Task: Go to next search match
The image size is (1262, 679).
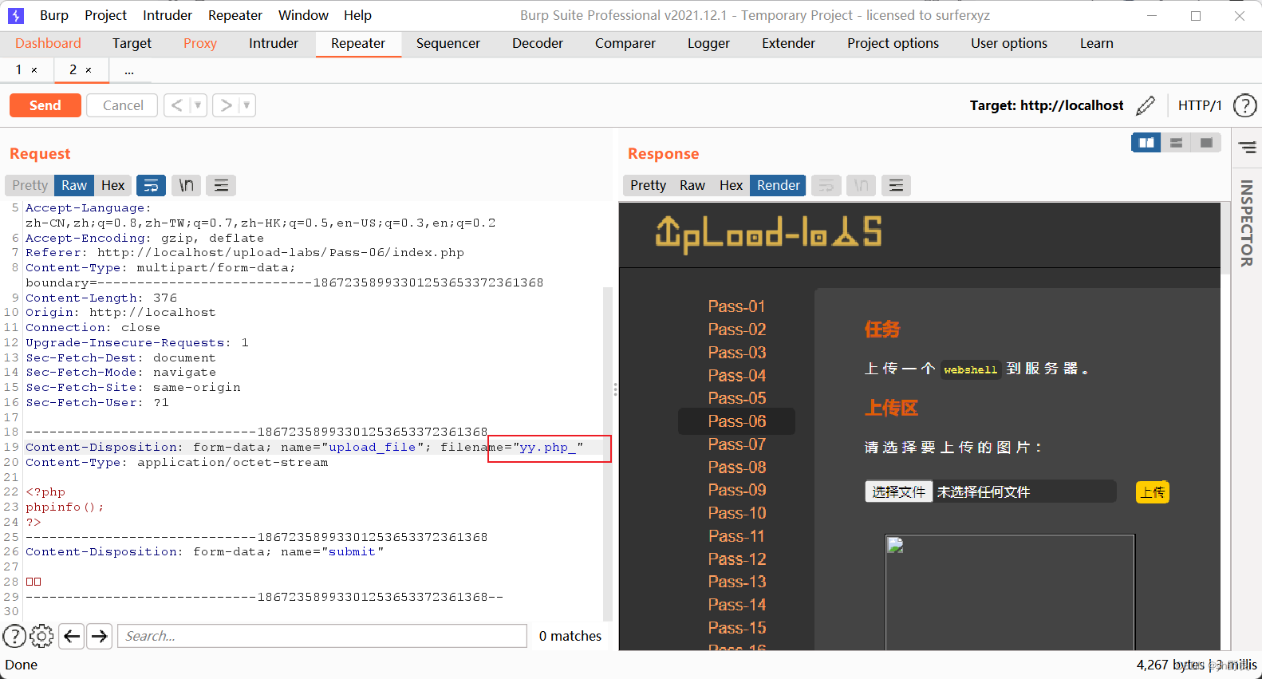Action: [99, 636]
